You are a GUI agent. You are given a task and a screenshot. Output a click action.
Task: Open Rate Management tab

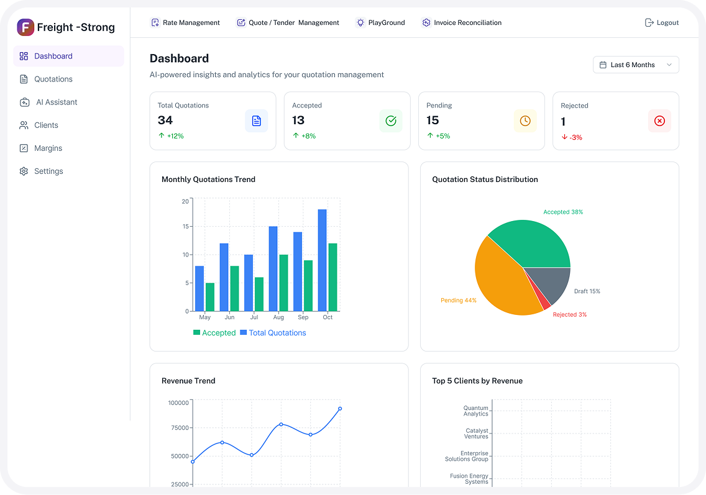tap(185, 23)
